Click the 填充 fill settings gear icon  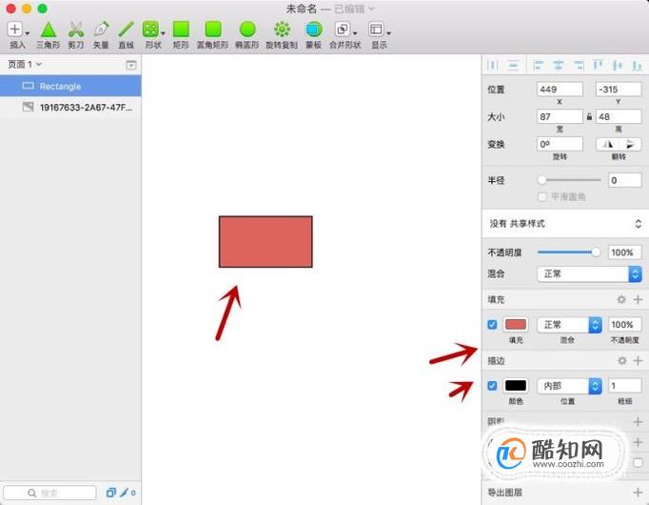pos(621,299)
